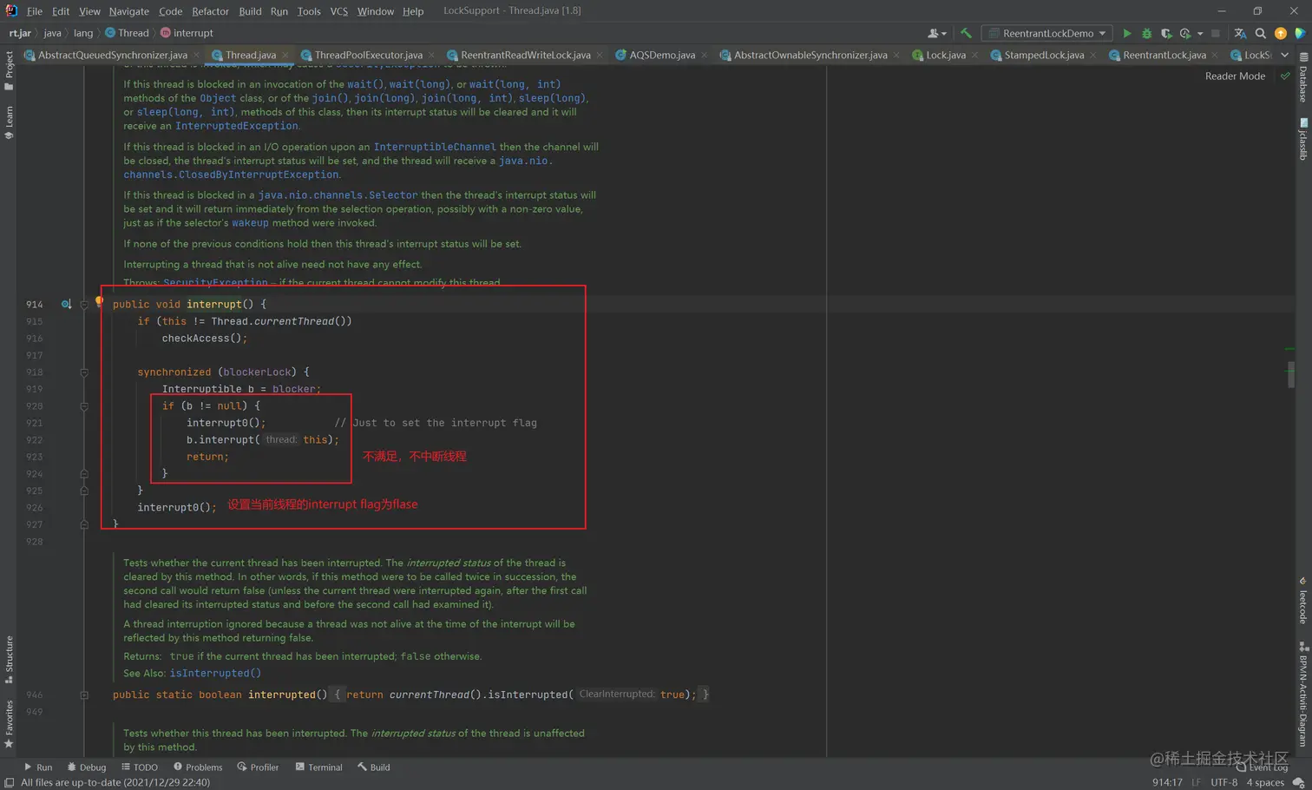Open the VCS menu
This screenshot has width=1312, height=790.
[338, 11]
